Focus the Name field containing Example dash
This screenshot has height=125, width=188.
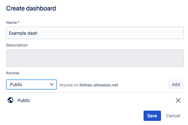pos(95,33)
